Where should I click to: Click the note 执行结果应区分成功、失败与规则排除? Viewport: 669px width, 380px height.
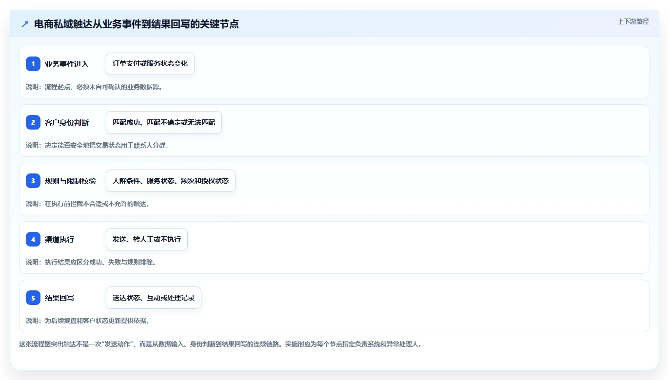[91, 262]
